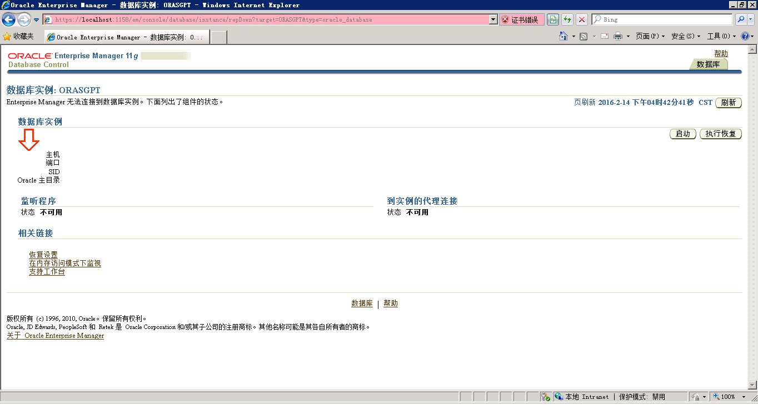This screenshot has width=758, height=405.
Task: Click the 启动 startup button
Action: pyautogui.click(x=683, y=134)
